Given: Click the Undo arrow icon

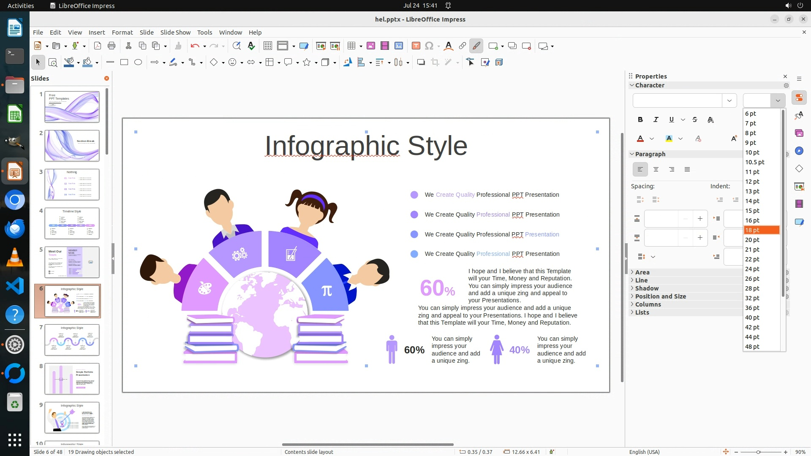Looking at the screenshot, I should pos(195,46).
